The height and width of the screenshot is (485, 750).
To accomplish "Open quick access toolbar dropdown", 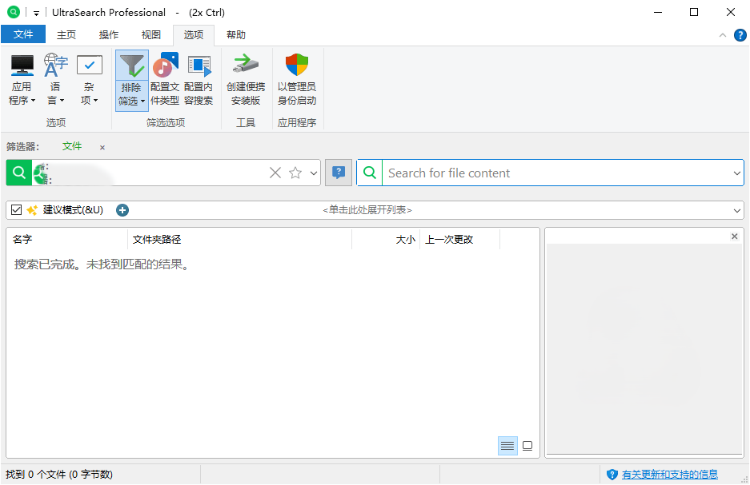I will (x=36, y=13).
